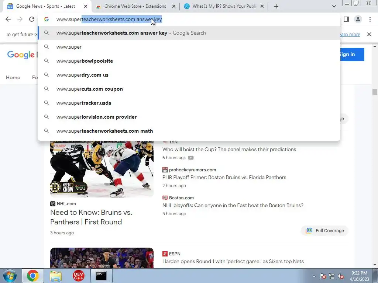378x283 pixels.
Task: Click the Sign in button
Action: tap(352, 55)
